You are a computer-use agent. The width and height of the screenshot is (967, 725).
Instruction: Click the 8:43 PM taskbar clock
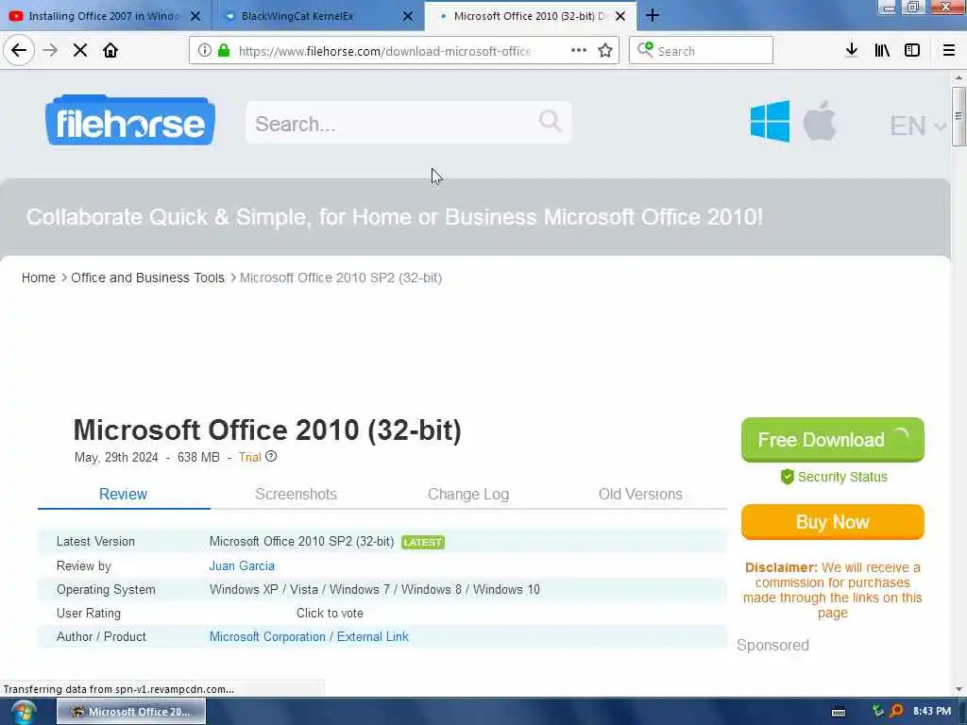pos(931,711)
